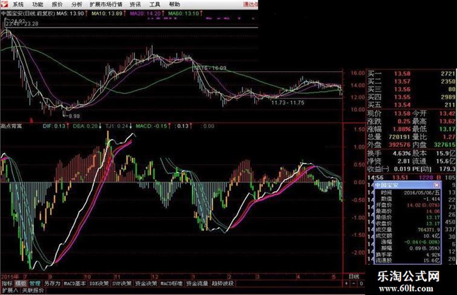Click the TJ1: 0.24 value label
The image size is (457, 295).
click(117, 126)
